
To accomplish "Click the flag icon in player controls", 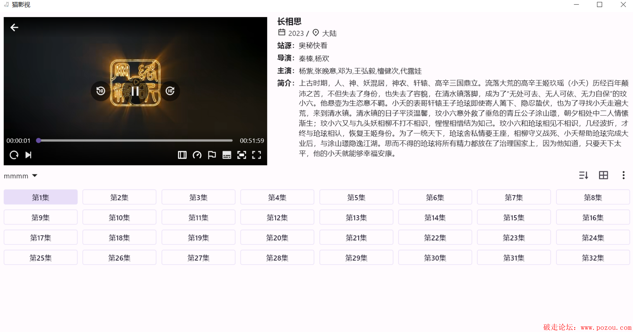I will [x=212, y=155].
